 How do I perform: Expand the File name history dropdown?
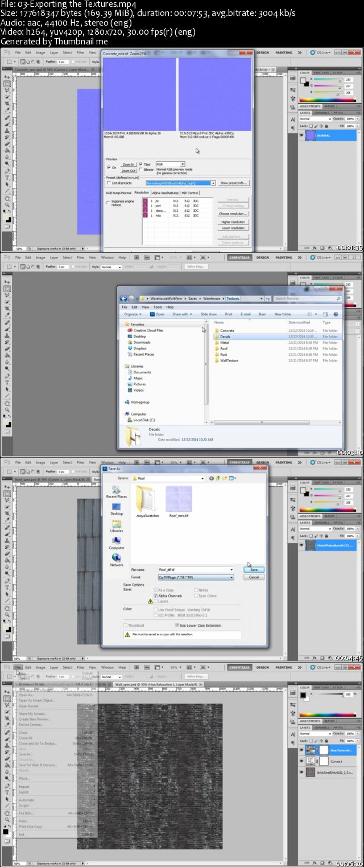(x=231, y=569)
